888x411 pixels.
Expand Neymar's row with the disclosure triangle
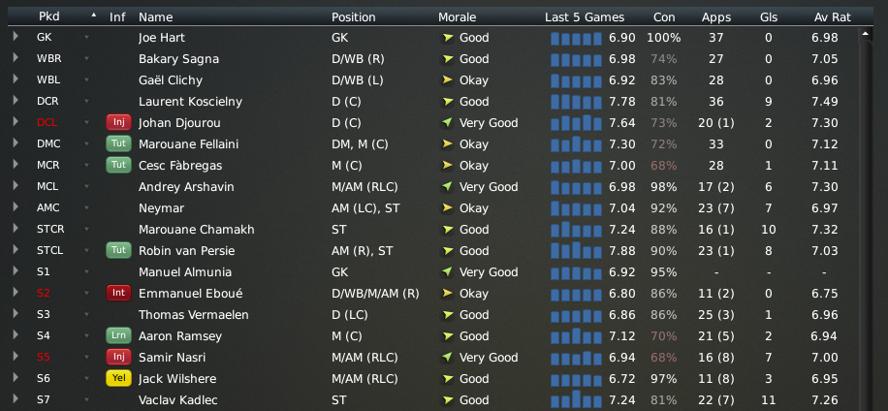pyautogui.click(x=16, y=207)
